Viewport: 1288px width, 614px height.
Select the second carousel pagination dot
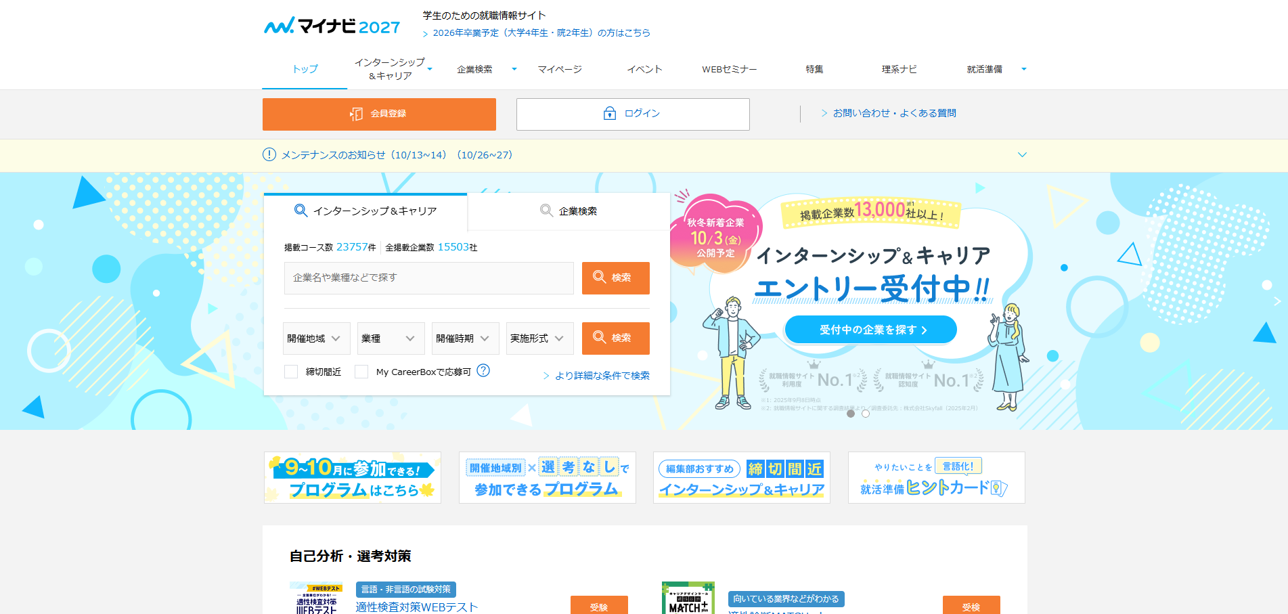click(x=864, y=414)
